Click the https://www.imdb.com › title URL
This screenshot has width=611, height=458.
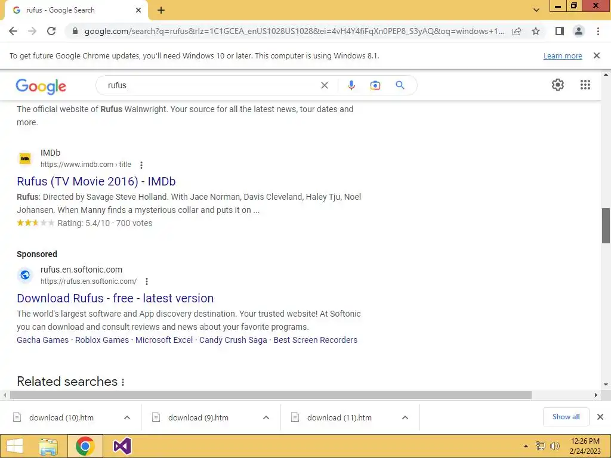coord(86,165)
